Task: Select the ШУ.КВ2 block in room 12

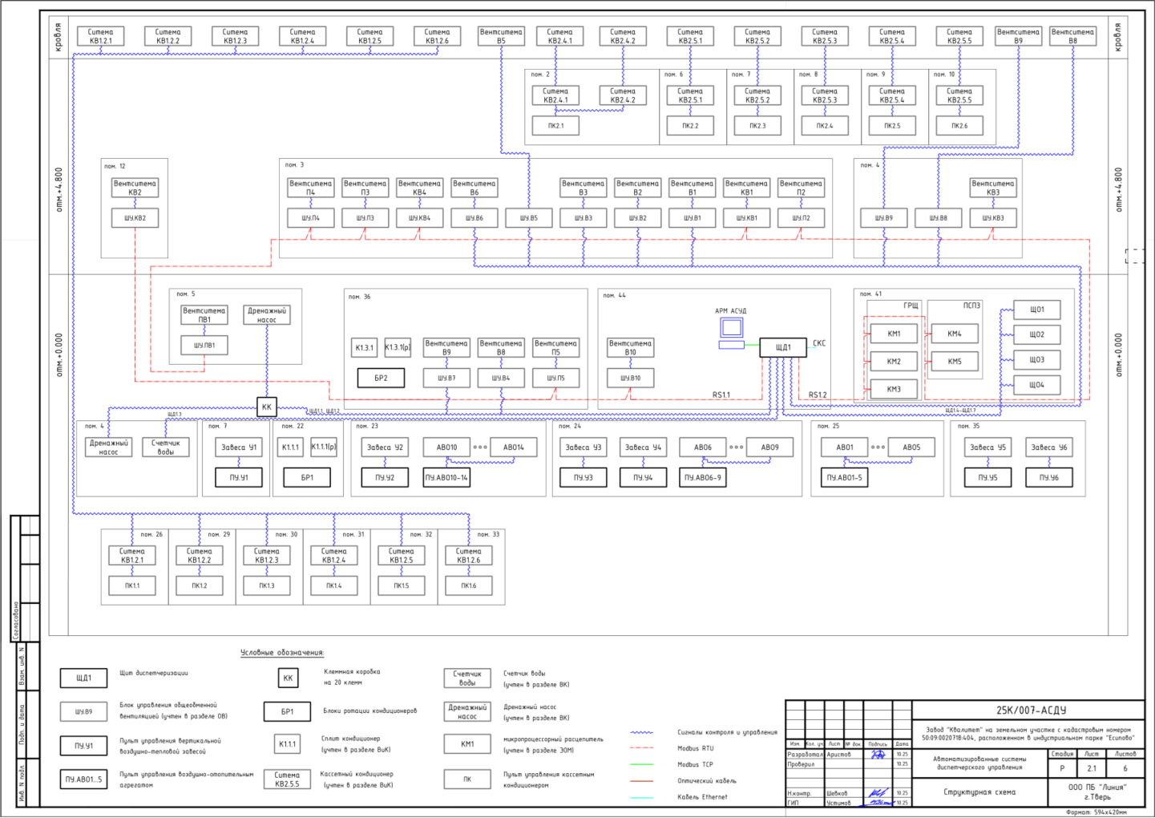Action: 135,217
